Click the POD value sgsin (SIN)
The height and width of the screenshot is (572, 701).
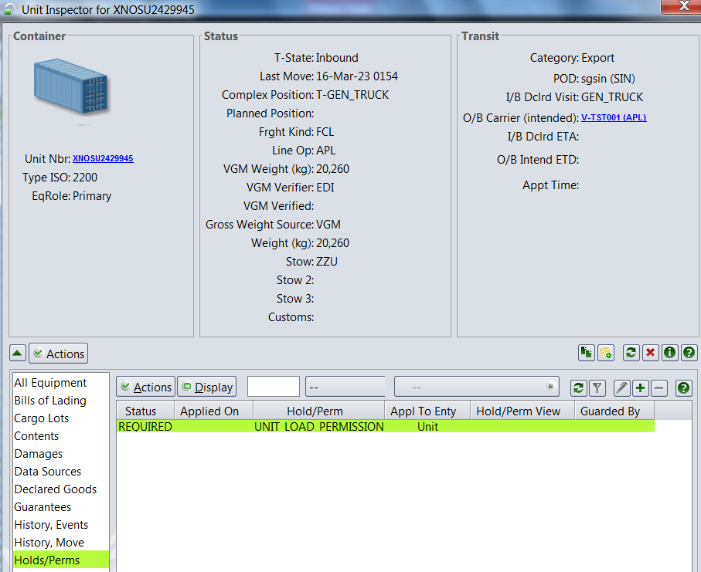(608, 79)
